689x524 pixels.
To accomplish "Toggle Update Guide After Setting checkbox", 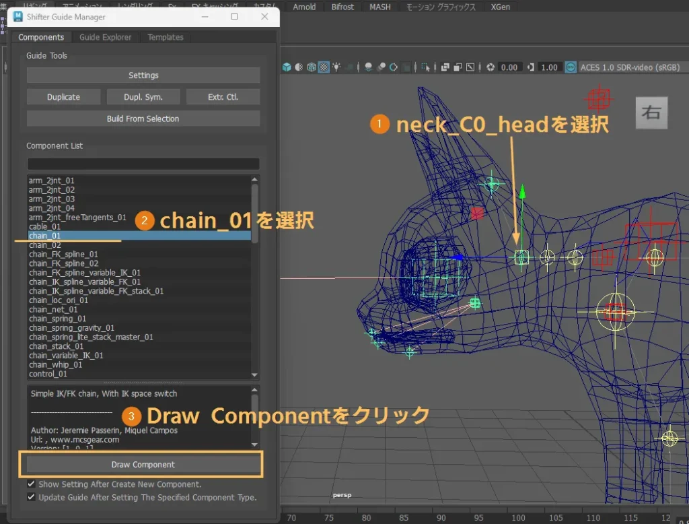I will 32,498.
